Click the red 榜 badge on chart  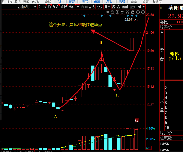(x=137, y=121)
